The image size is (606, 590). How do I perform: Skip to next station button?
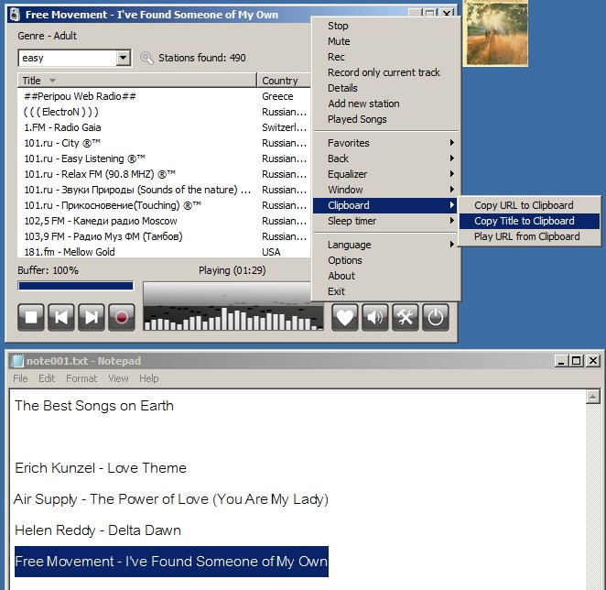click(x=92, y=317)
